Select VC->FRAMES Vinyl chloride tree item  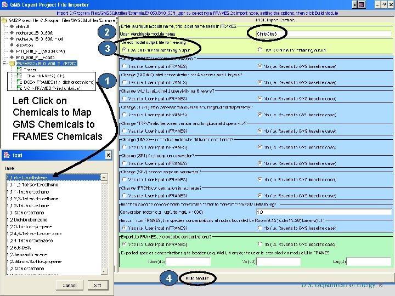(52, 88)
